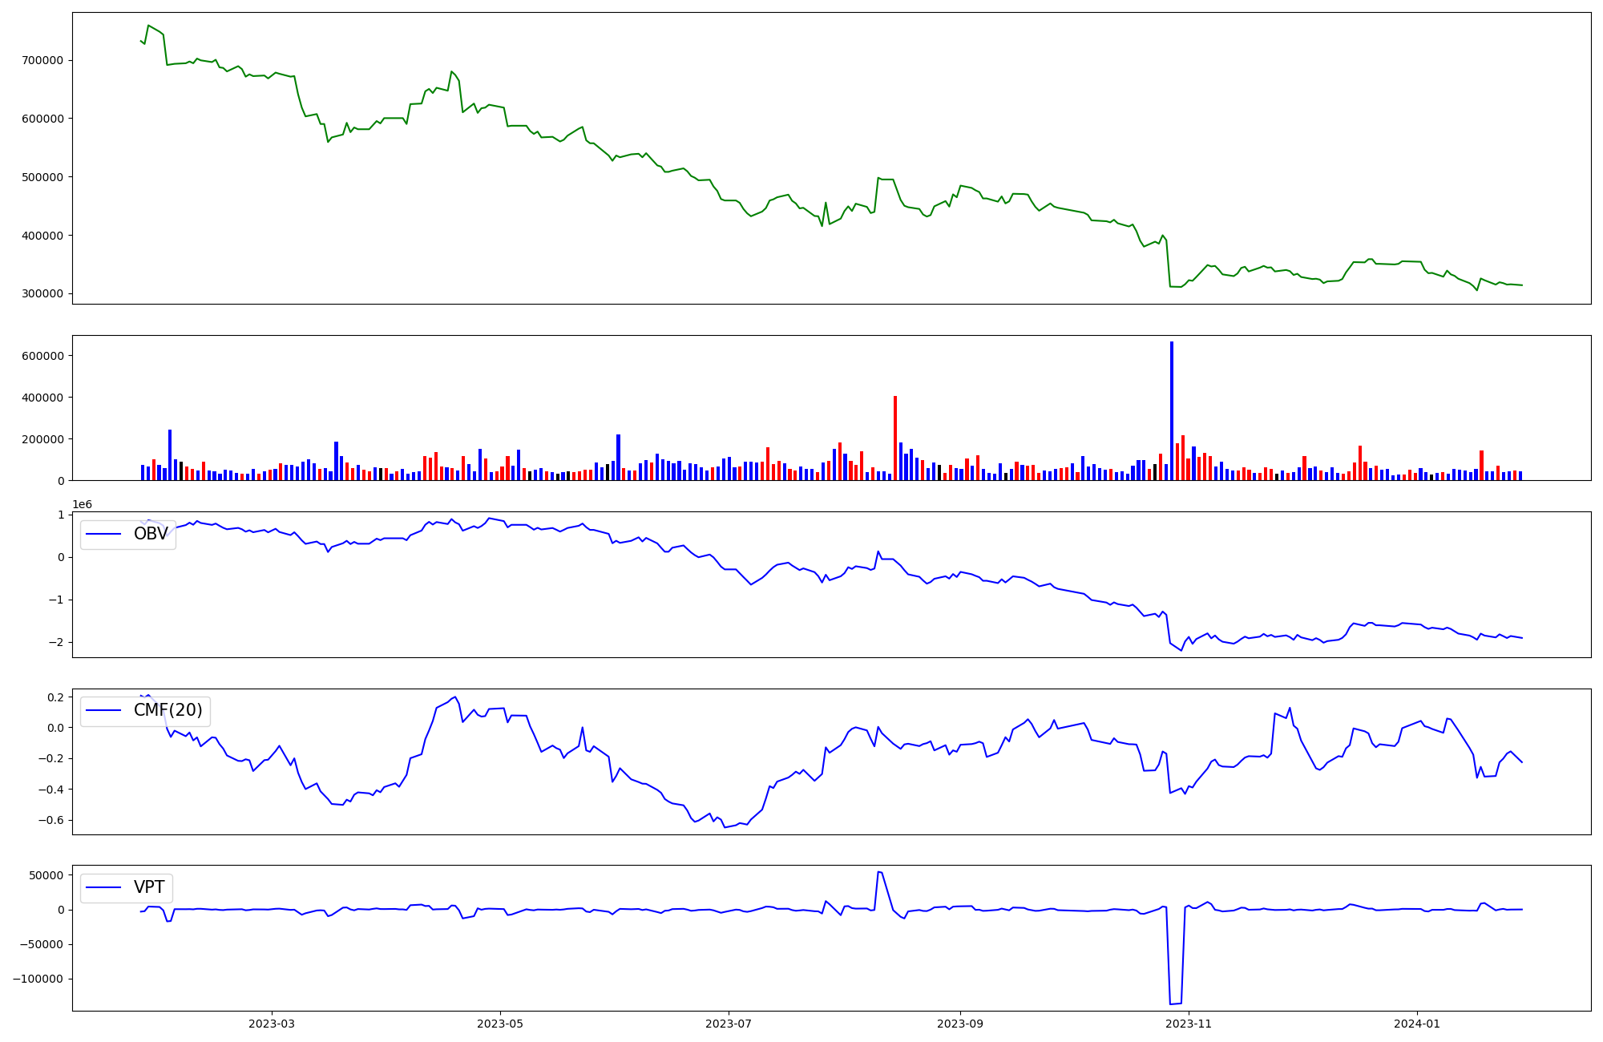Select the 2023-07 date tick label
1603x1042 pixels.
coord(729,1024)
